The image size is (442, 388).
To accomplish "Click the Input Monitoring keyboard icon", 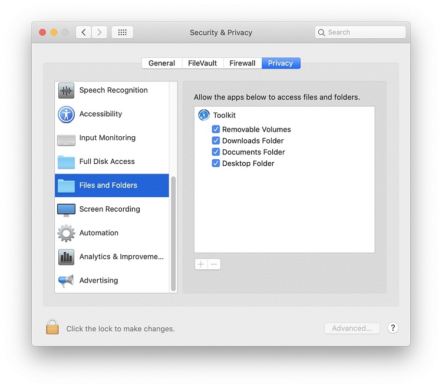I will click(x=66, y=140).
